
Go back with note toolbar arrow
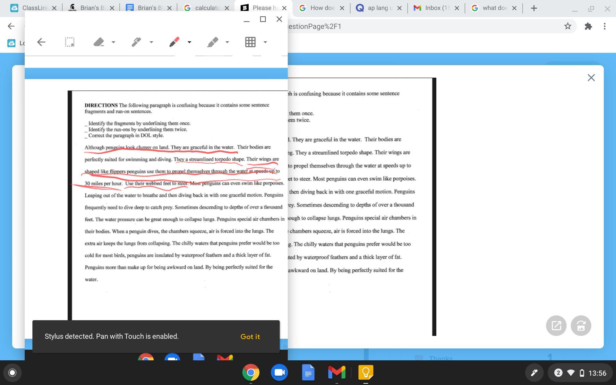[x=41, y=42]
